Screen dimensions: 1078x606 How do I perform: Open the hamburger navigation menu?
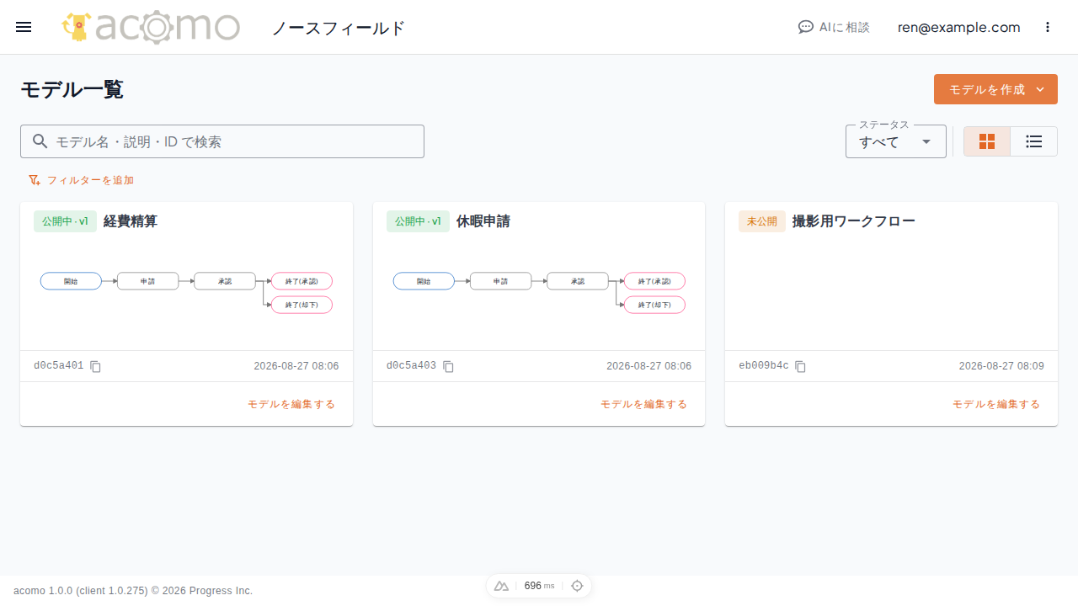click(24, 27)
